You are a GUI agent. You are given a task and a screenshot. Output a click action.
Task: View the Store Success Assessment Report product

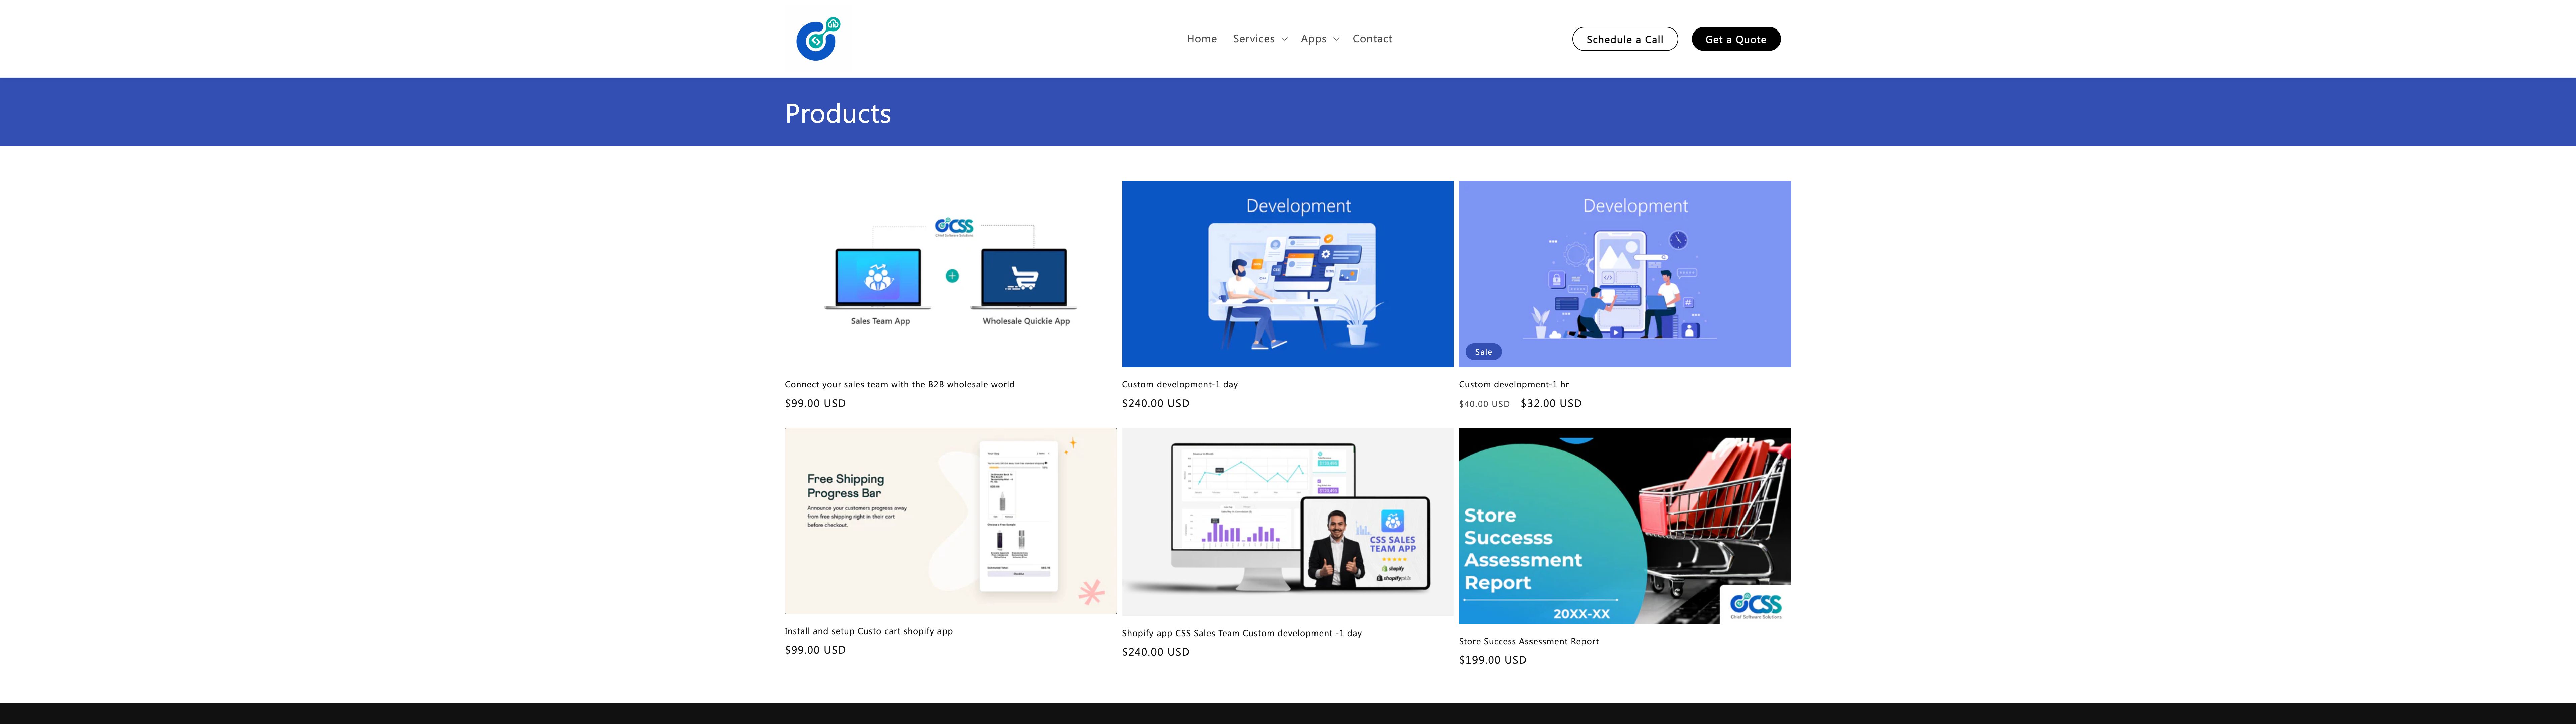(1528, 641)
